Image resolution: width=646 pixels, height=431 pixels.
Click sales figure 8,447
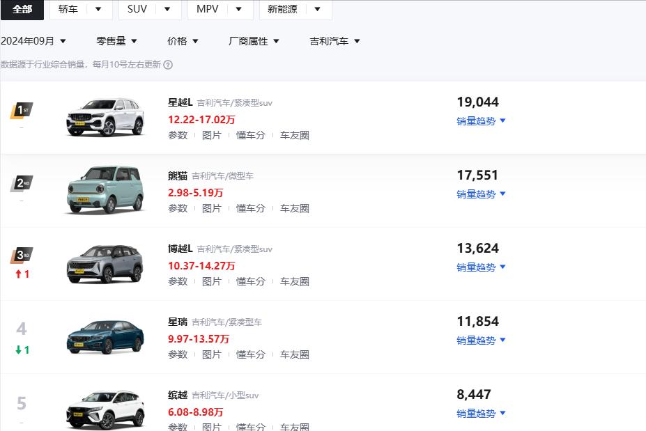pos(474,395)
